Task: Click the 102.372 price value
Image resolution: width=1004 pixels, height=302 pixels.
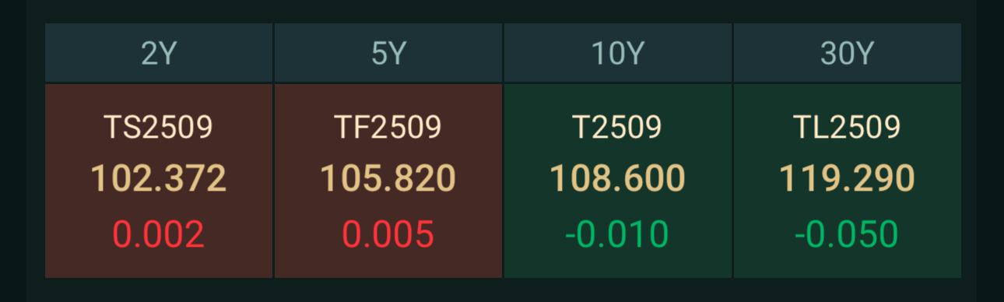Action: (159, 179)
